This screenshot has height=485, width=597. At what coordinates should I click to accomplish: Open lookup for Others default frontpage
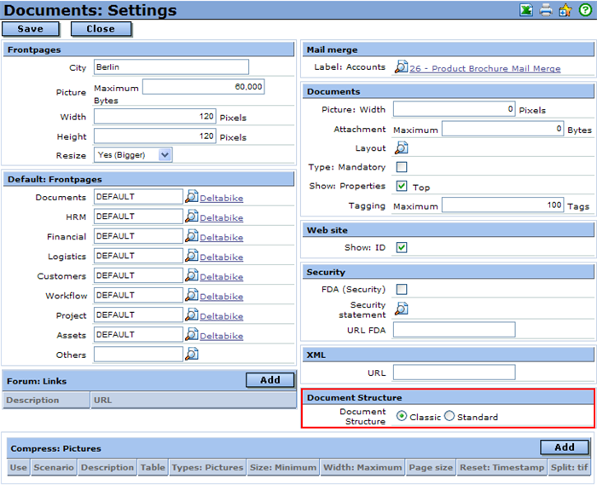click(192, 354)
